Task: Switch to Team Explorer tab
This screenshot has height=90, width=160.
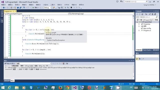Action: [x=147, y=50]
